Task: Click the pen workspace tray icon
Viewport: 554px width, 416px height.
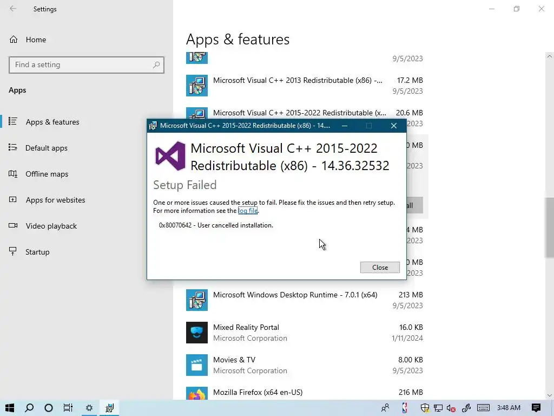Action: point(466,408)
